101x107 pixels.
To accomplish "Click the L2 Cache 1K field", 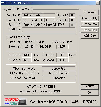I will click(62, 55).
